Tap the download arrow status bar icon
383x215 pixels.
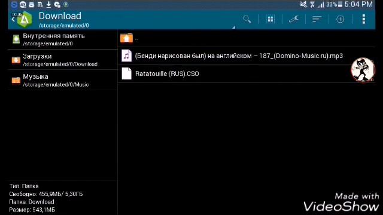(48, 4)
